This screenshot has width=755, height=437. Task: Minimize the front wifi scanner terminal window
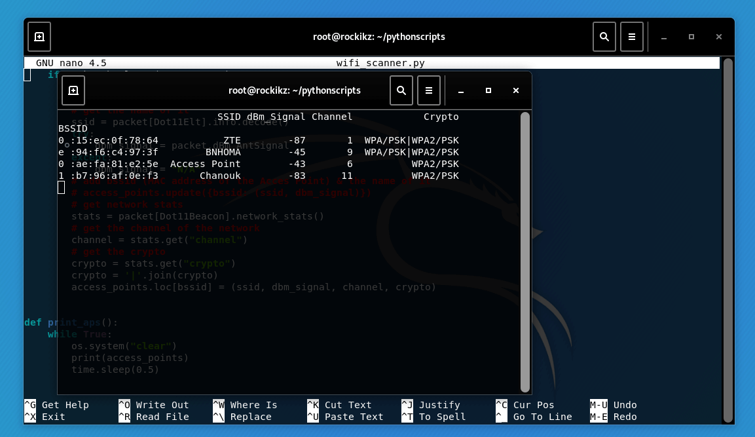[x=460, y=90]
